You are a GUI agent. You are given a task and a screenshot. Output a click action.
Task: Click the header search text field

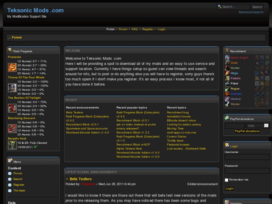click(x=233, y=7)
